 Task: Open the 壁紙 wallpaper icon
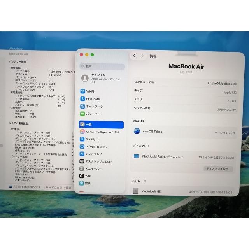(82, 183)
